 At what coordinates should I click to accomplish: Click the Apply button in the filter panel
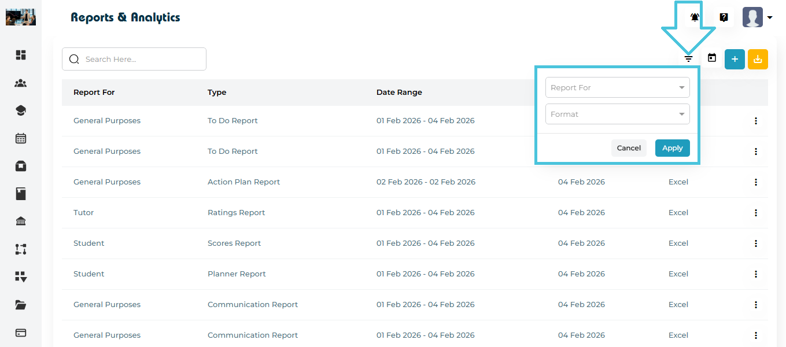(672, 148)
